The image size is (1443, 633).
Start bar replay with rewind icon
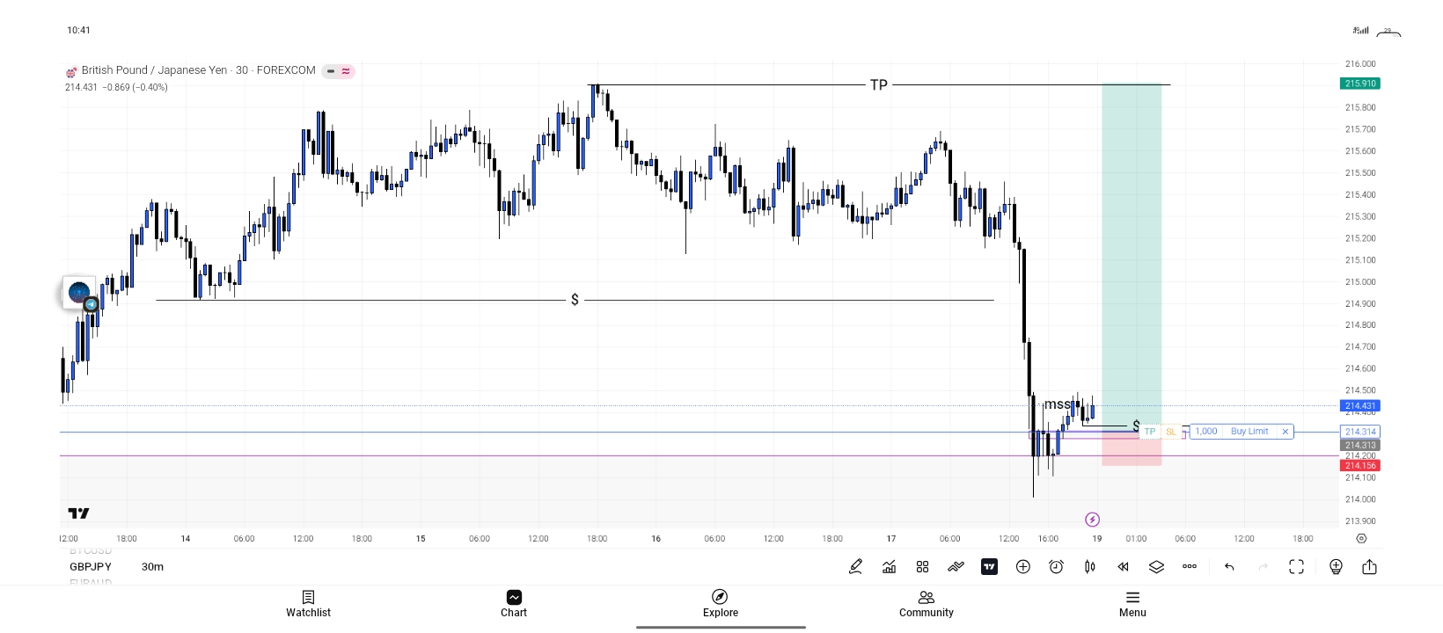[1123, 567]
